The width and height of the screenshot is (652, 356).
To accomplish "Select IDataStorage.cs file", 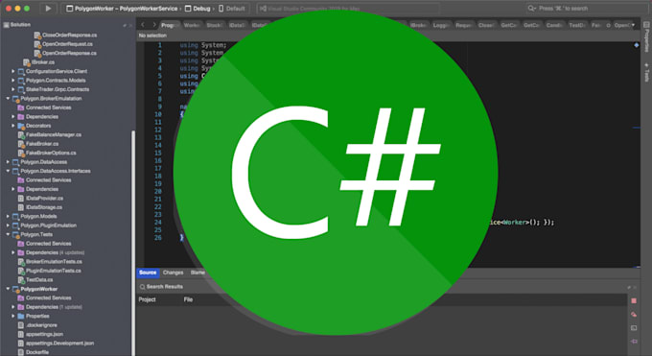I will (x=44, y=207).
